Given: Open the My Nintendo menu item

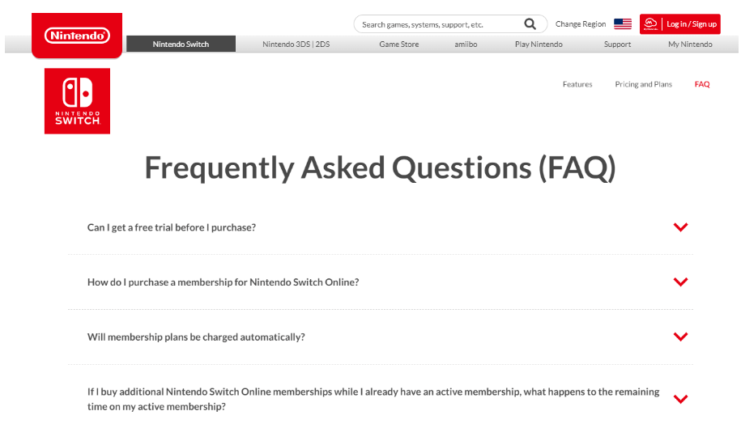Looking at the screenshot, I should click(x=690, y=44).
